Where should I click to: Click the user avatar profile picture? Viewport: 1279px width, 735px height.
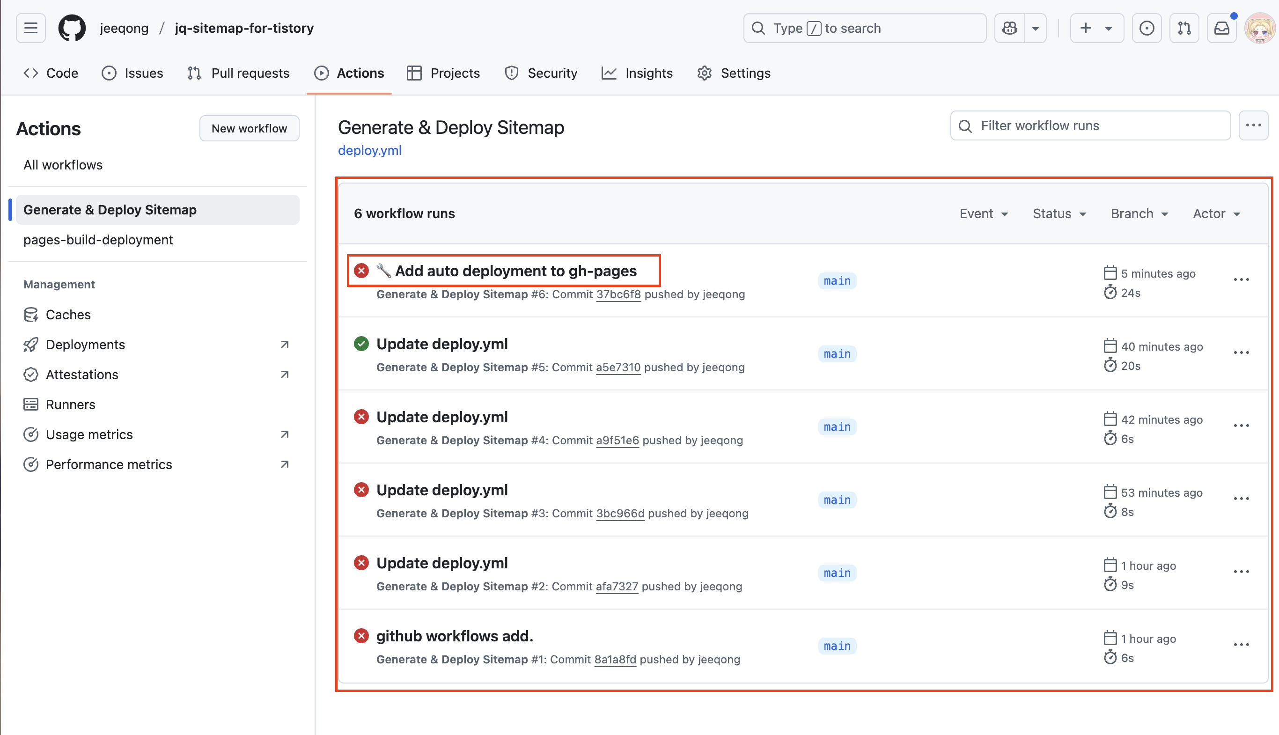pos(1259,28)
